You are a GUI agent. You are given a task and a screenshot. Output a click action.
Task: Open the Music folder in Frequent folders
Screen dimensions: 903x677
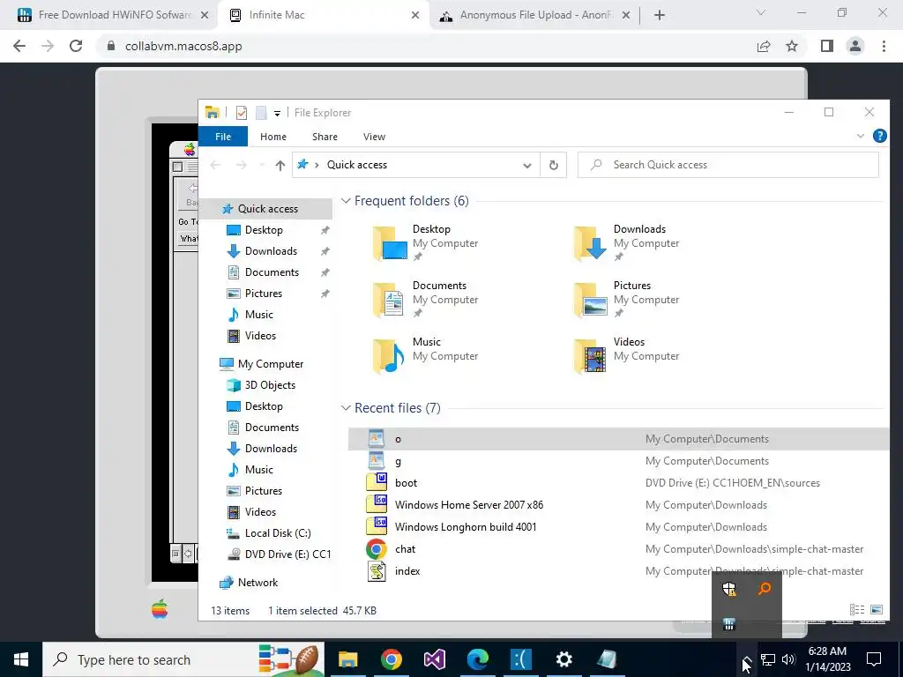(426, 356)
